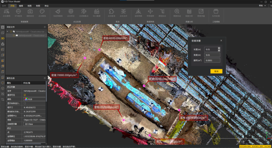The image size is (272, 148).
Task: Click the cube view icon below fit-view icon
Action: [2, 33]
